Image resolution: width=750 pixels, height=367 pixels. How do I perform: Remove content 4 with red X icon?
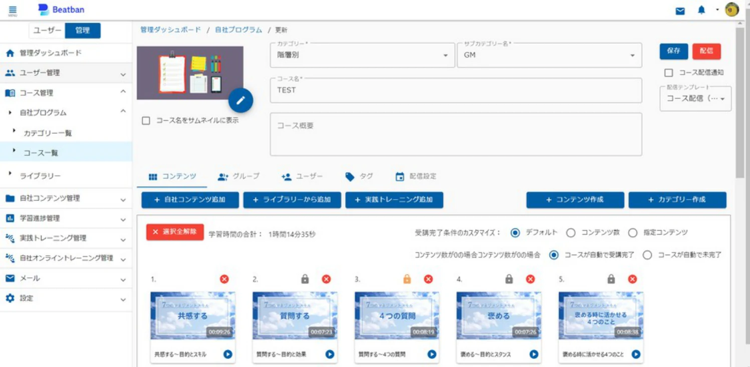click(x=530, y=279)
